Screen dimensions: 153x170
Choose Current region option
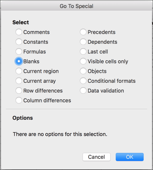pos(19,71)
